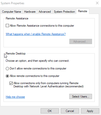Image resolution: width=101 pixels, height=115 pixels.
Task: Choose Allow remote connections to this computer
Action: pyautogui.click(x=7, y=76)
